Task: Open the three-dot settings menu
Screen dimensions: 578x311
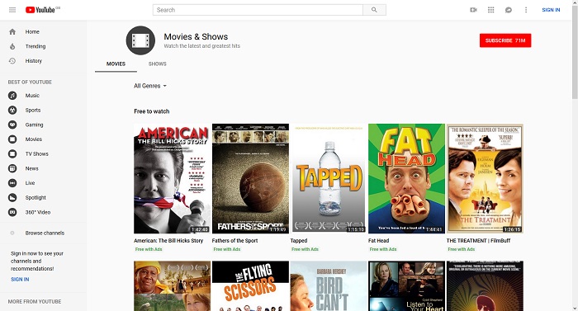Action: pyautogui.click(x=526, y=10)
